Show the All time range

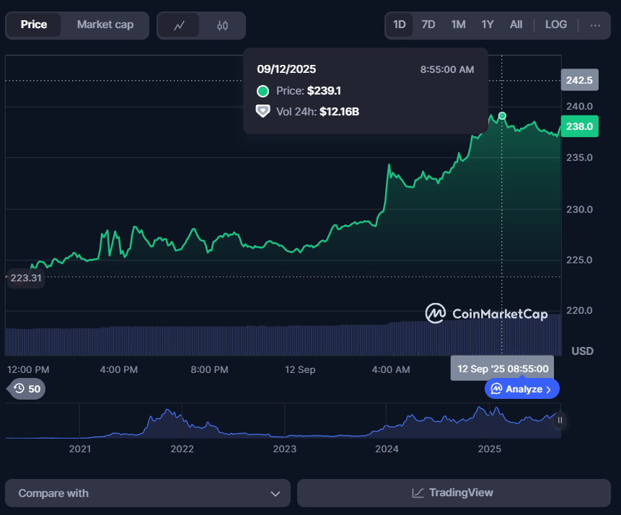pos(516,25)
